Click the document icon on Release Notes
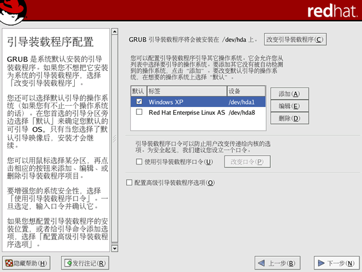The image size is (362, 272). point(68,263)
